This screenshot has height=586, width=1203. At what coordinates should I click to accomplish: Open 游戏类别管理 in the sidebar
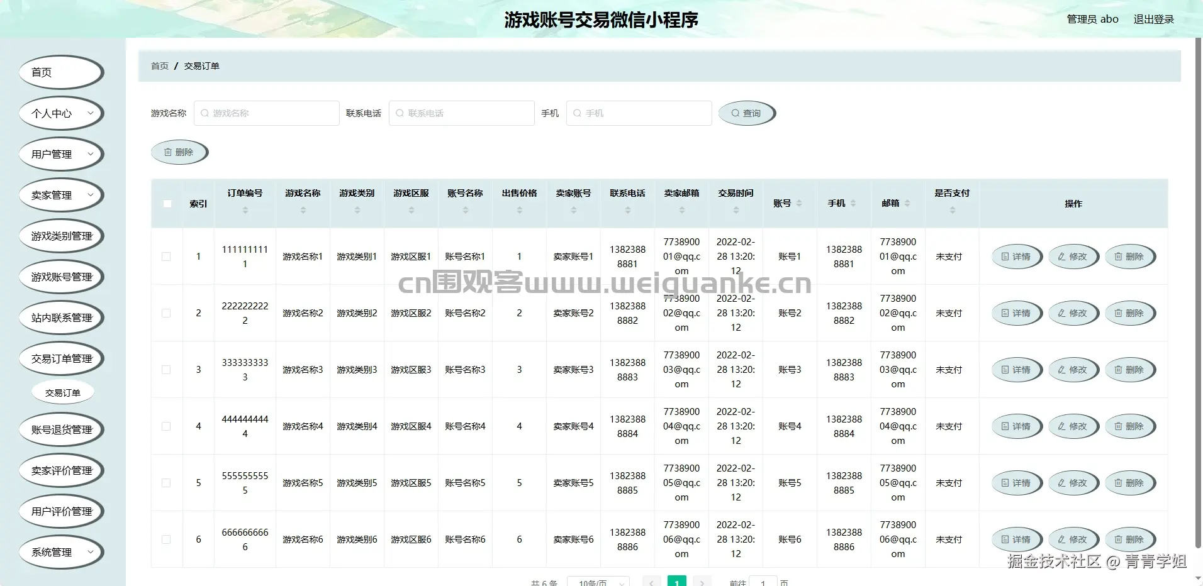[61, 236]
